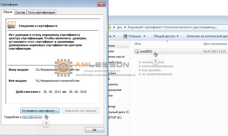Click the Кому выдан value text
The width and height of the screenshot is (228, 136).
tap(57, 70)
